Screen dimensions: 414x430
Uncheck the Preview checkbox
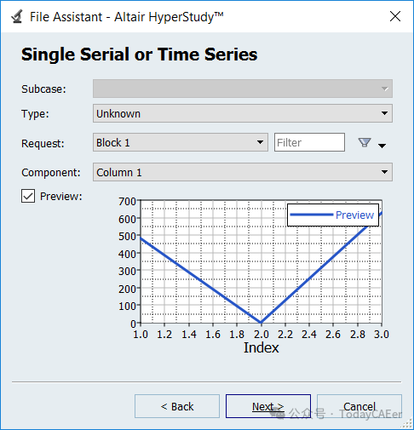(x=28, y=196)
